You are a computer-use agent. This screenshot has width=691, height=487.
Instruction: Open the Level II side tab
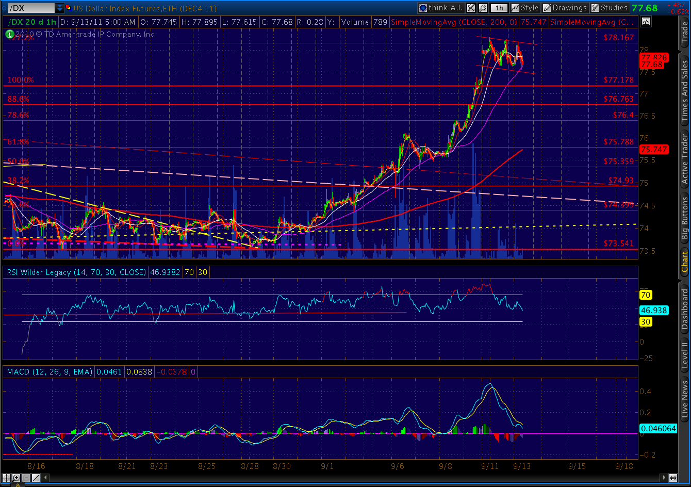coord(685,355)
